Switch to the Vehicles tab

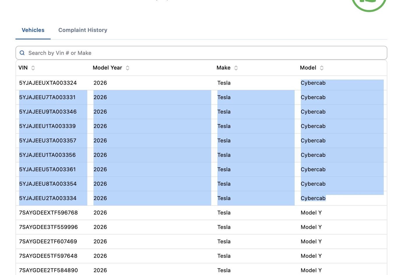pyautogui.click(x=33, y=30)
